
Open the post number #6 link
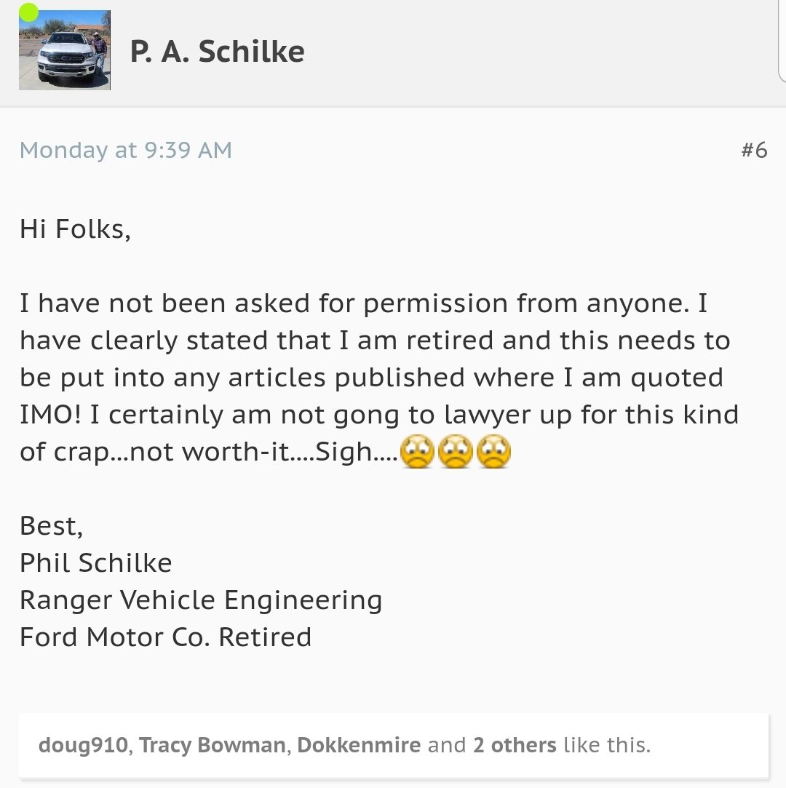pos(754,151)
